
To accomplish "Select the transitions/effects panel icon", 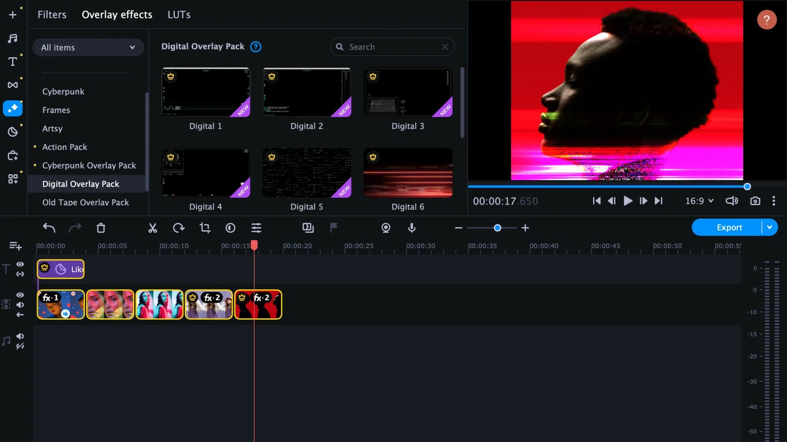I will point(13,85).
